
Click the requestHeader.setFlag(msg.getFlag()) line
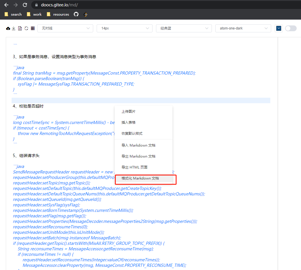(49, 216)
